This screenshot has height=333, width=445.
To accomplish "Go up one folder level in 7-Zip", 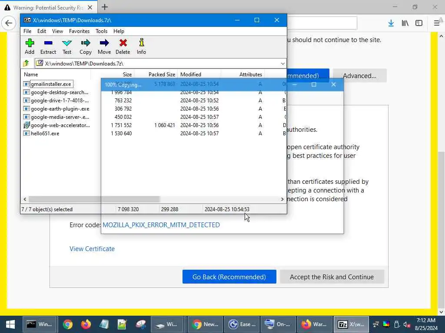I will tap(27, 63).
